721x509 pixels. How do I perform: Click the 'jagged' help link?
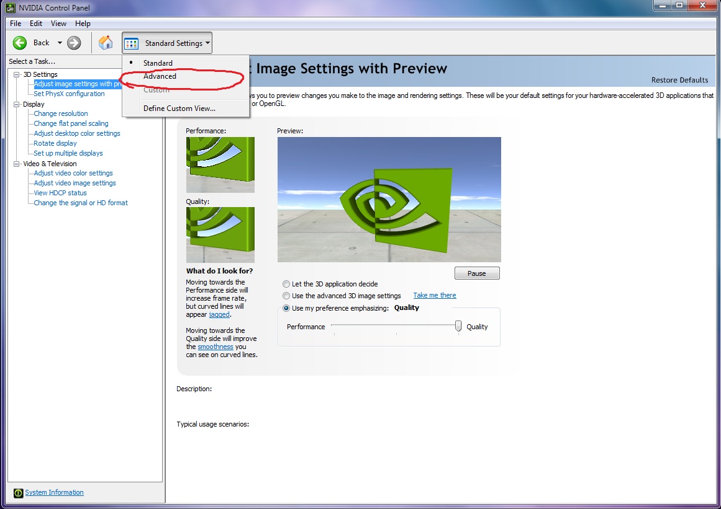tap(219, 314)
